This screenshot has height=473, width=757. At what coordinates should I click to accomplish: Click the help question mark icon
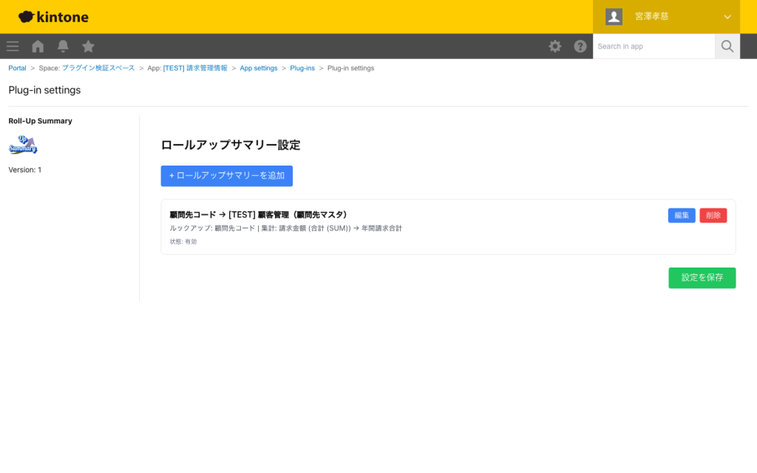coord(580,46)
